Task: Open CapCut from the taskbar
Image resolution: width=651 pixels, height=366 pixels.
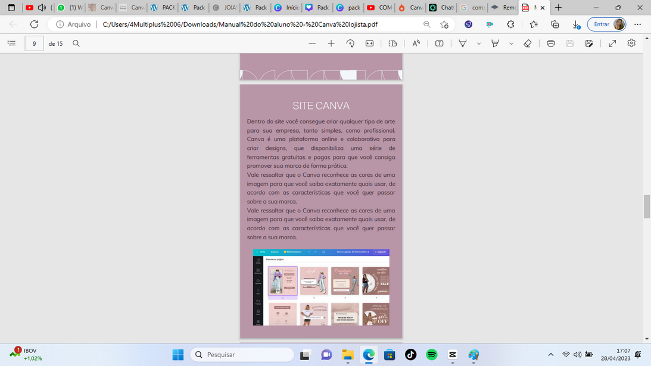Action: [x=453, y=355]
